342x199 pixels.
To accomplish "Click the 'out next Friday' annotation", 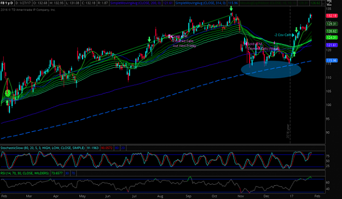I will tap(184, 46).
